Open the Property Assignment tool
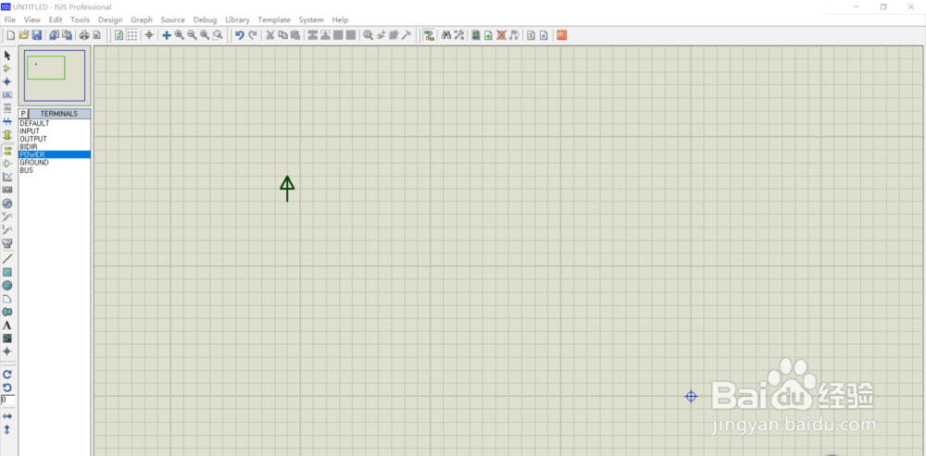The image size is (926, 456). coord(459,35)
